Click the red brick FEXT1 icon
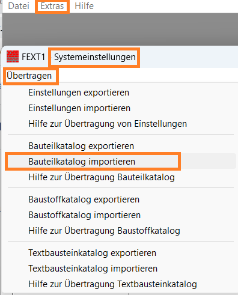 click(x=13, y=56)
